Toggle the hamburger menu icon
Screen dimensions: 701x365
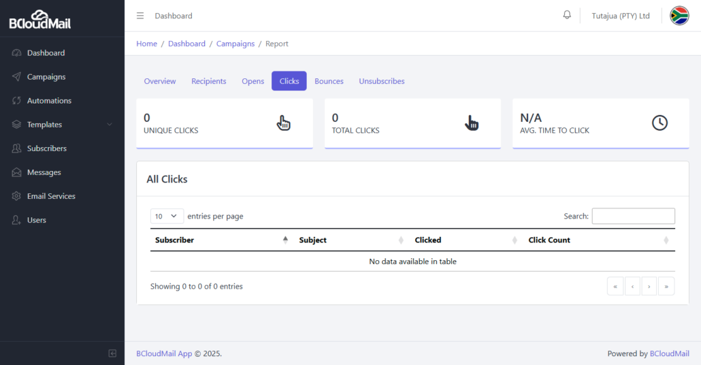pos(140,16)
